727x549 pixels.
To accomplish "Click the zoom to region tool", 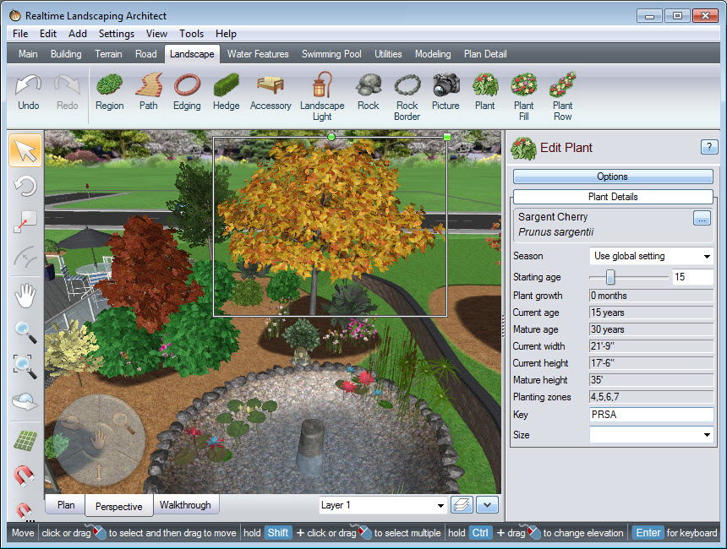I will [25, 366].
